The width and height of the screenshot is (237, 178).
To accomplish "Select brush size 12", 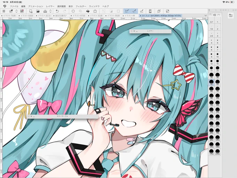I will 212,62.
